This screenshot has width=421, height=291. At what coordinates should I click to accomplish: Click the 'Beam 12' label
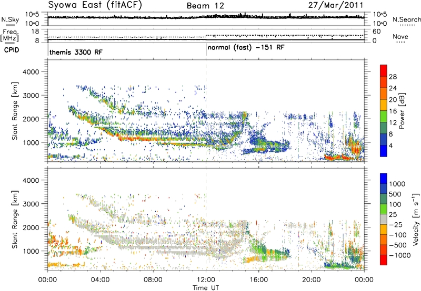pos(205,6)
